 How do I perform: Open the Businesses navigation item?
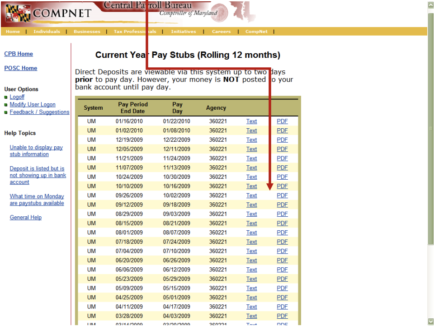pos(87,32)
